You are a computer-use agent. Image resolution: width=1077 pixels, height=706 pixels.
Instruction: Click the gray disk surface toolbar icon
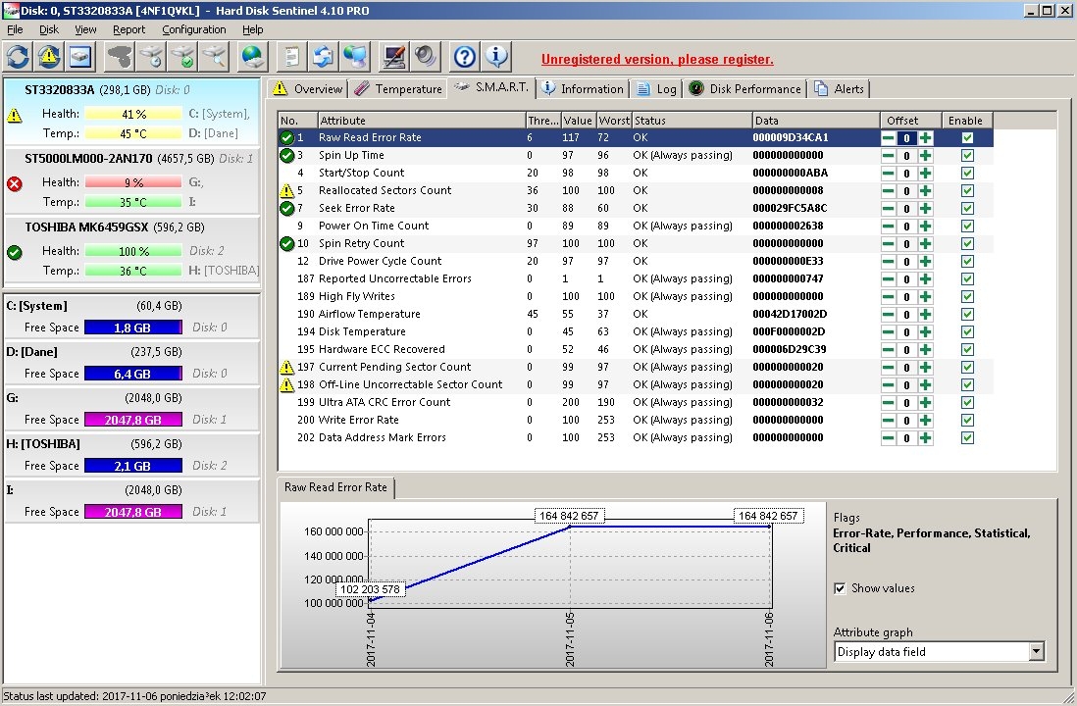pos(120,56)
